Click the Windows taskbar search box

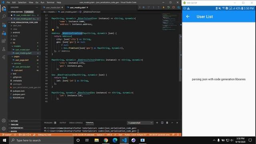click(41, 140)
